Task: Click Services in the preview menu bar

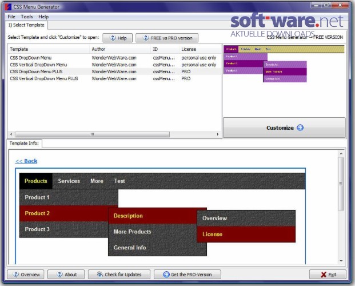Action: click(x=69, y=181)
